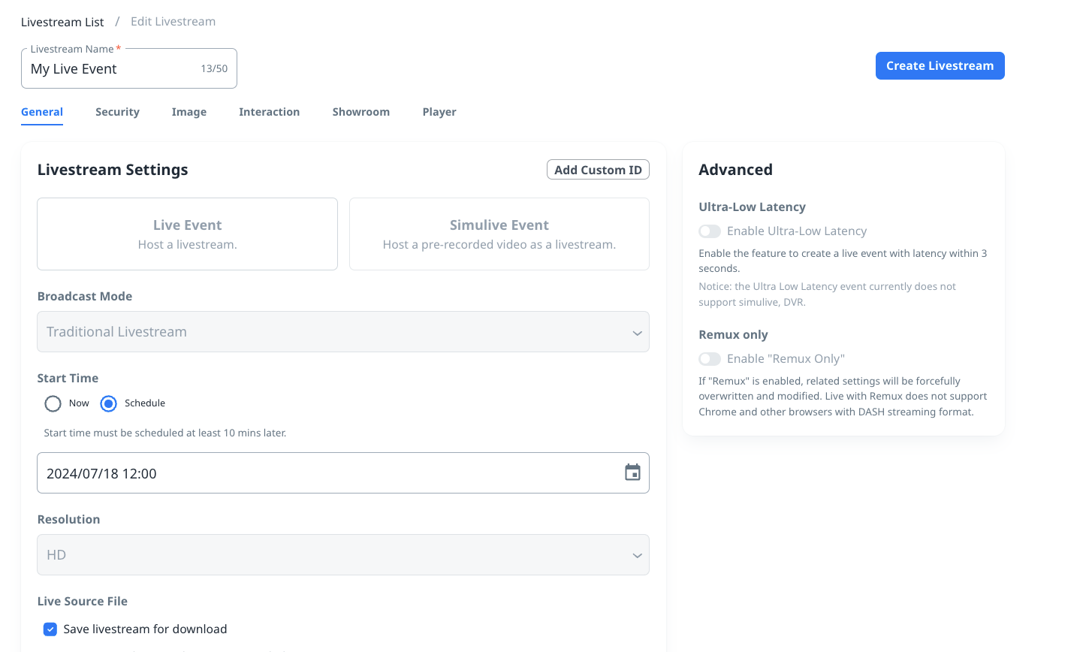Switch to the Player tab
The image size is (1092, 652).
click(x=439, y=112)
